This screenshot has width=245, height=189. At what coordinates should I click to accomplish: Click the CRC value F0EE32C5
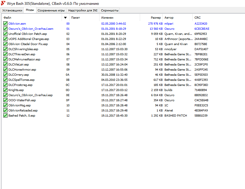click(x=201, y=105)
